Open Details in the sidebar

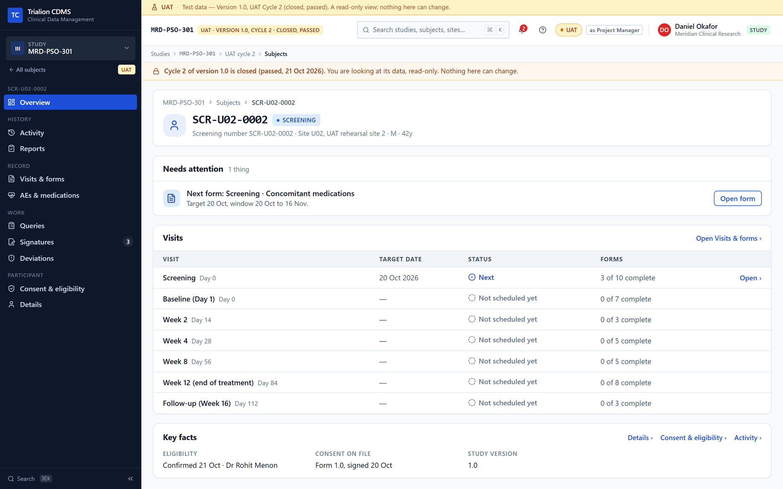click(x=70, y=304)
